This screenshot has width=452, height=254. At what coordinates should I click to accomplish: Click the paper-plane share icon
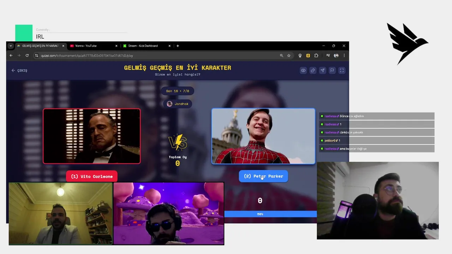pos(322,70)
